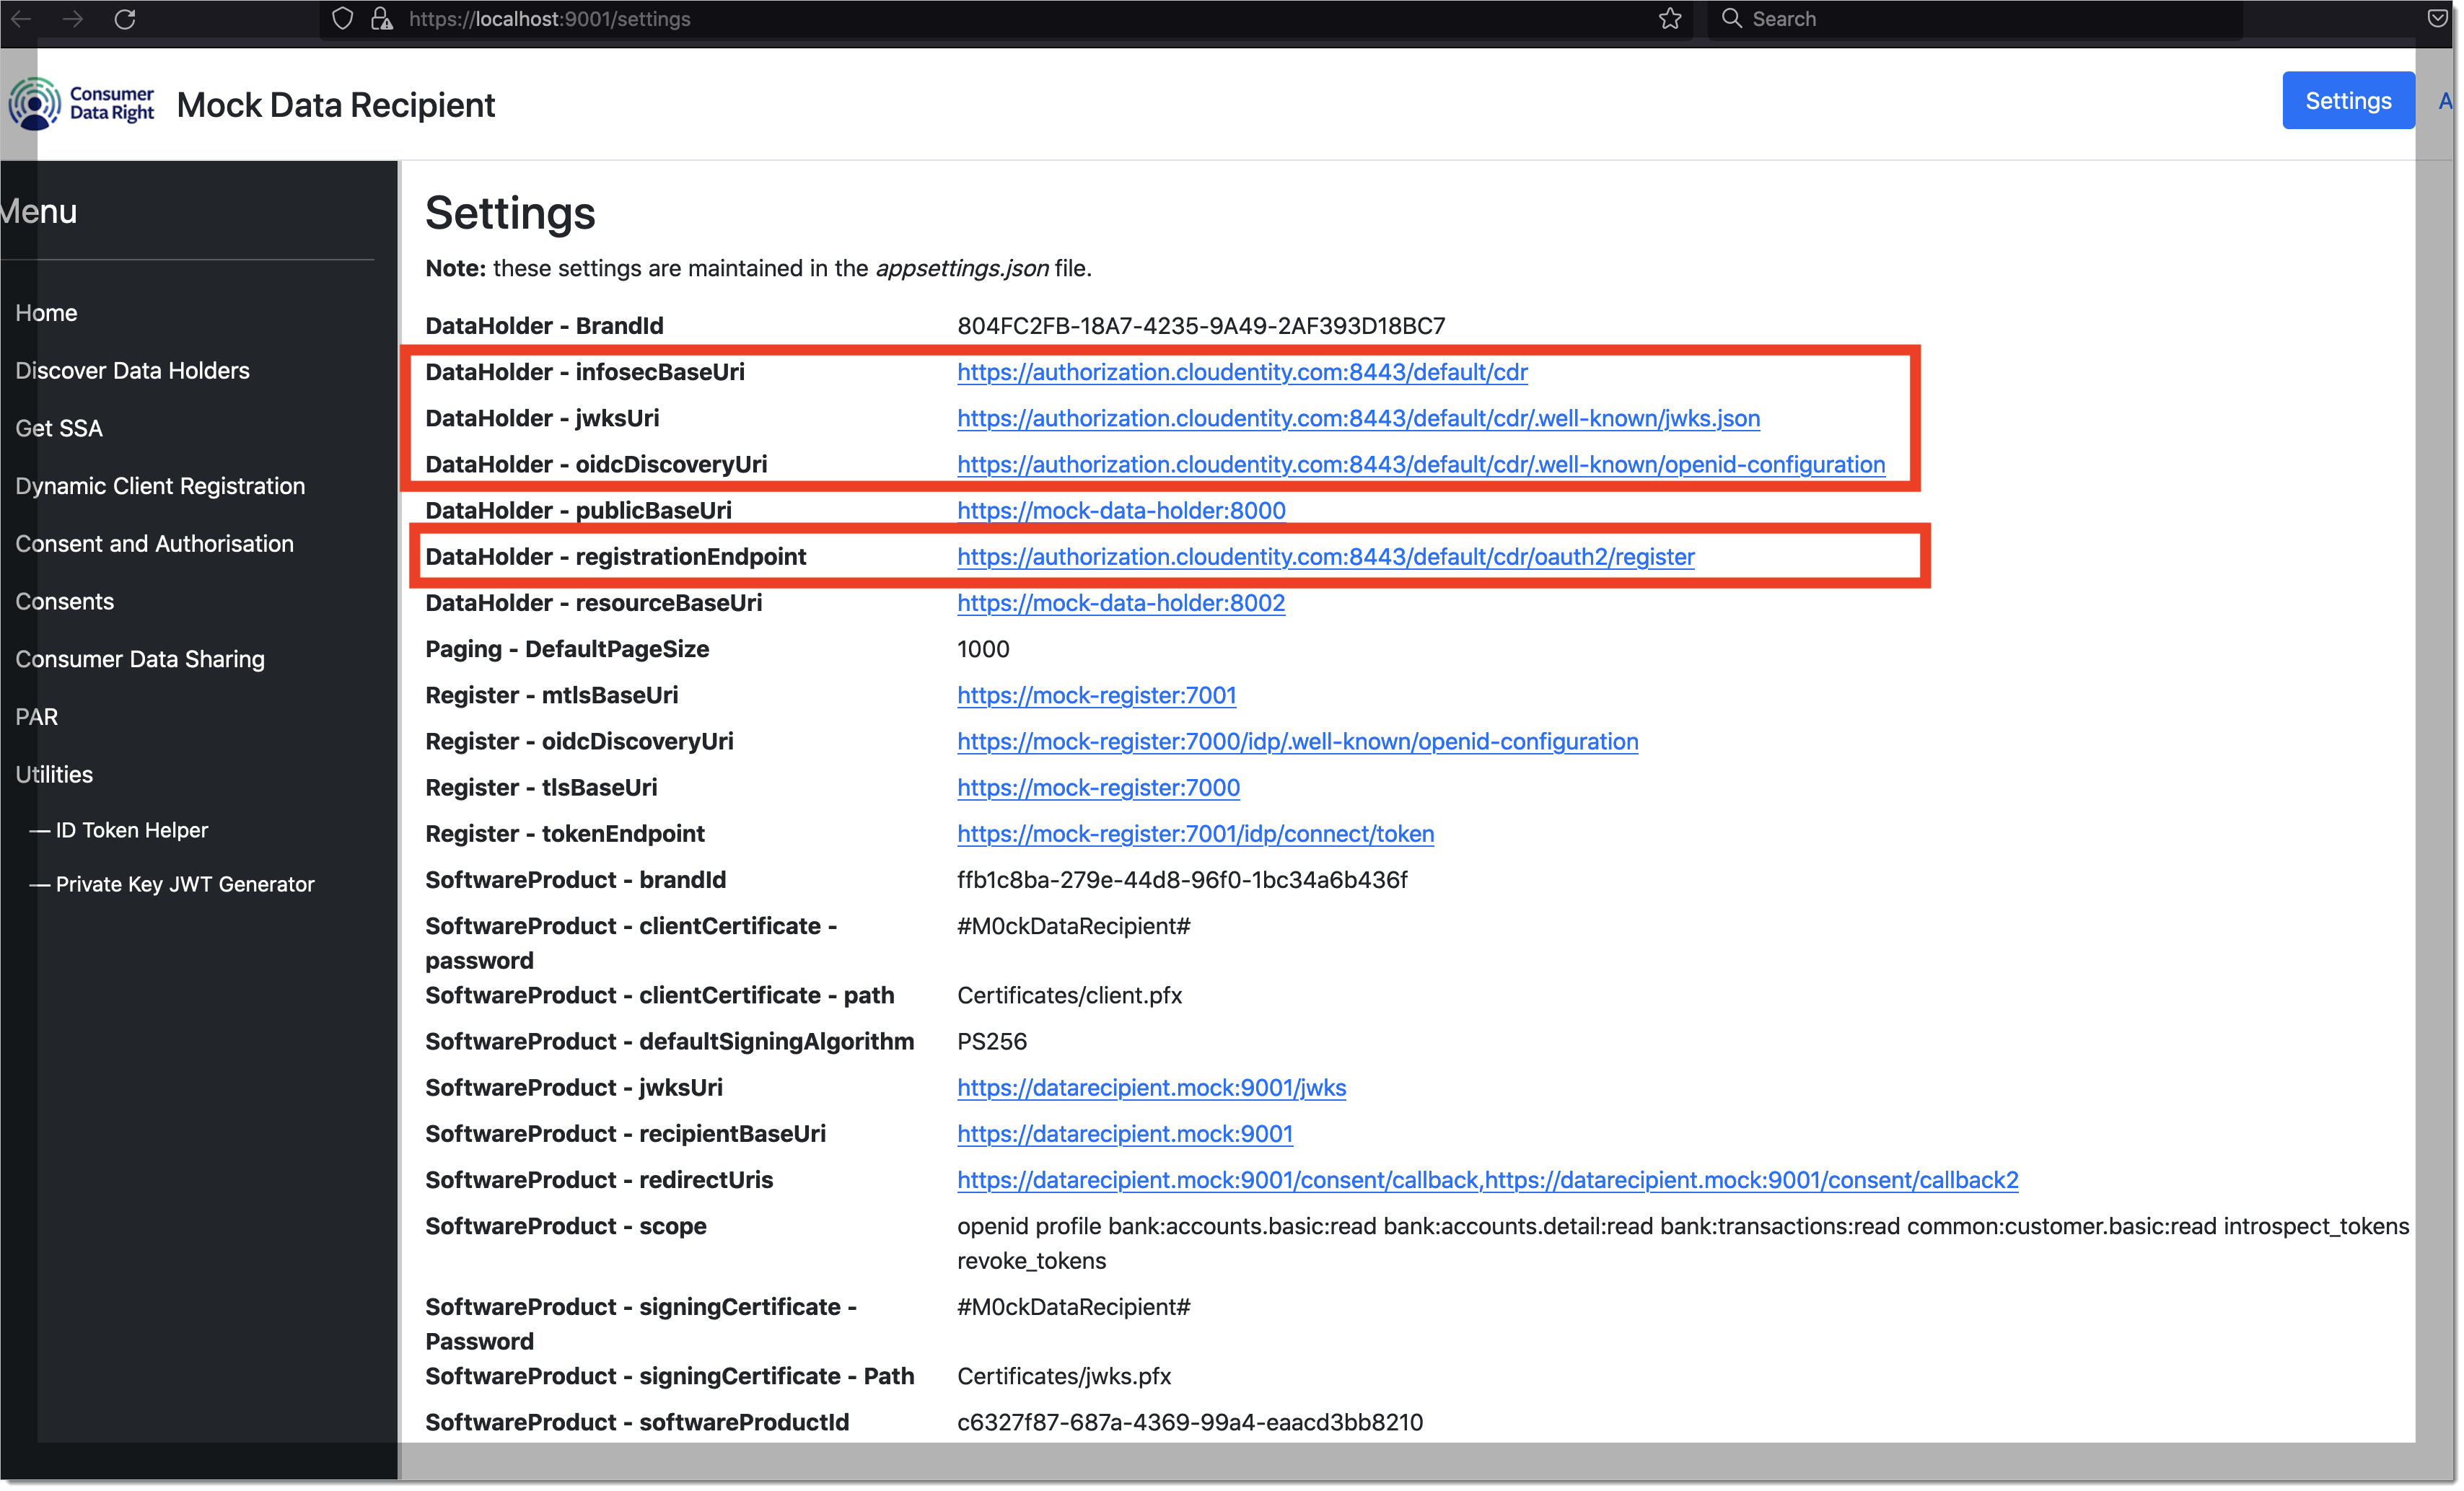Open the mock-register:7001 mtlsBaseUri link
This screenshot has height=1491, width=2464.
[1096, 695]
